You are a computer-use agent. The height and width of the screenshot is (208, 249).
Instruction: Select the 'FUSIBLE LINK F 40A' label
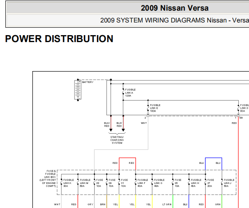pos(143,183)
